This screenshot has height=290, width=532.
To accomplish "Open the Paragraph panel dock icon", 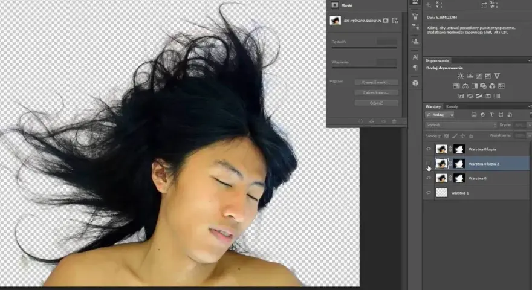I will [415, 68].
